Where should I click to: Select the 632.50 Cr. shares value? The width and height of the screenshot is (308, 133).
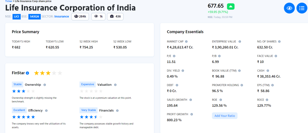265,47
